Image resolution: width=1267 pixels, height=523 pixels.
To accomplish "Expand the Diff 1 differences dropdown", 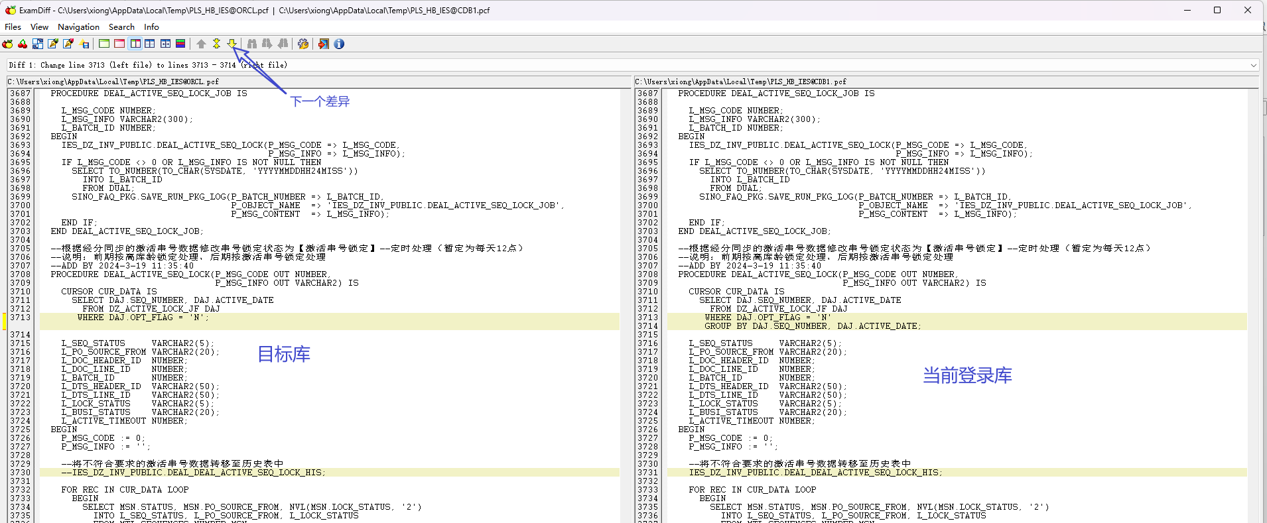I will pos(1253,65).
